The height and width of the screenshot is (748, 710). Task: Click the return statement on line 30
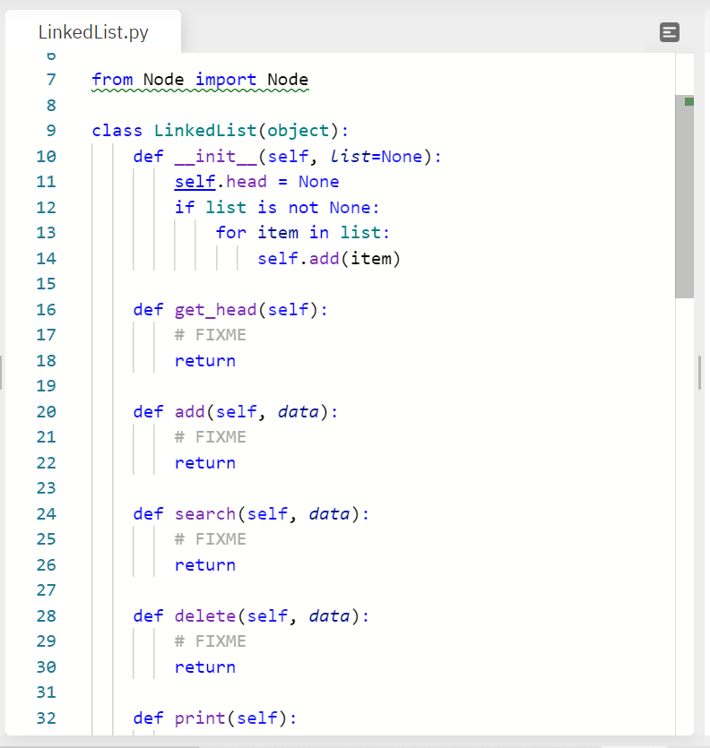pyautogui.click(x=205, y=666)
